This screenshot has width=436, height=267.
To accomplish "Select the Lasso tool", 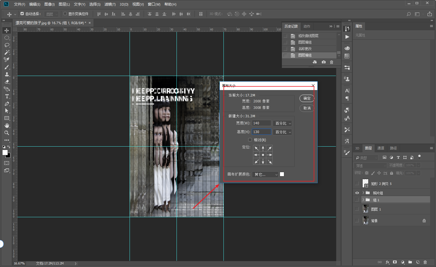I will 7,45.
